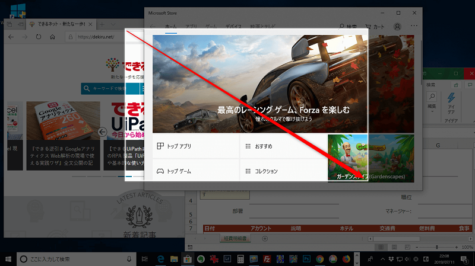475x266 pixels.
Task: Switch to the ゲーム tab in Microsoft Store
Action: pyautogui.click(x=211, y=27)
